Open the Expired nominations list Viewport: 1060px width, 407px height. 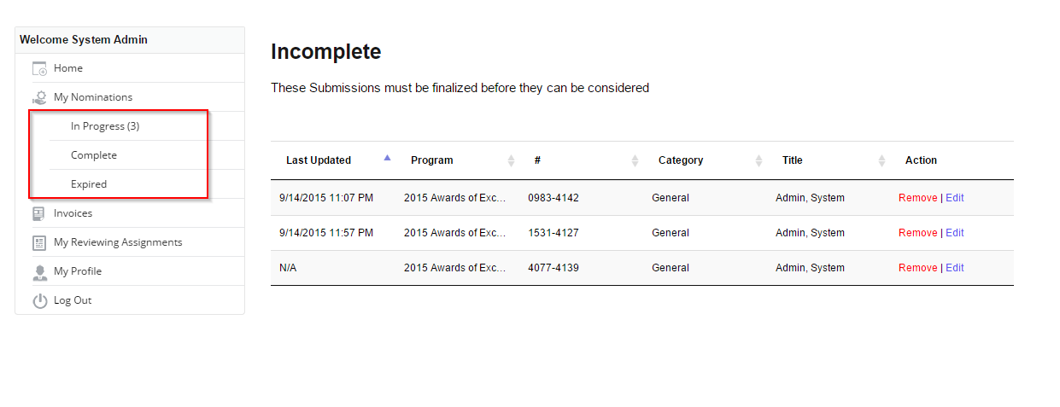point(89,184)
